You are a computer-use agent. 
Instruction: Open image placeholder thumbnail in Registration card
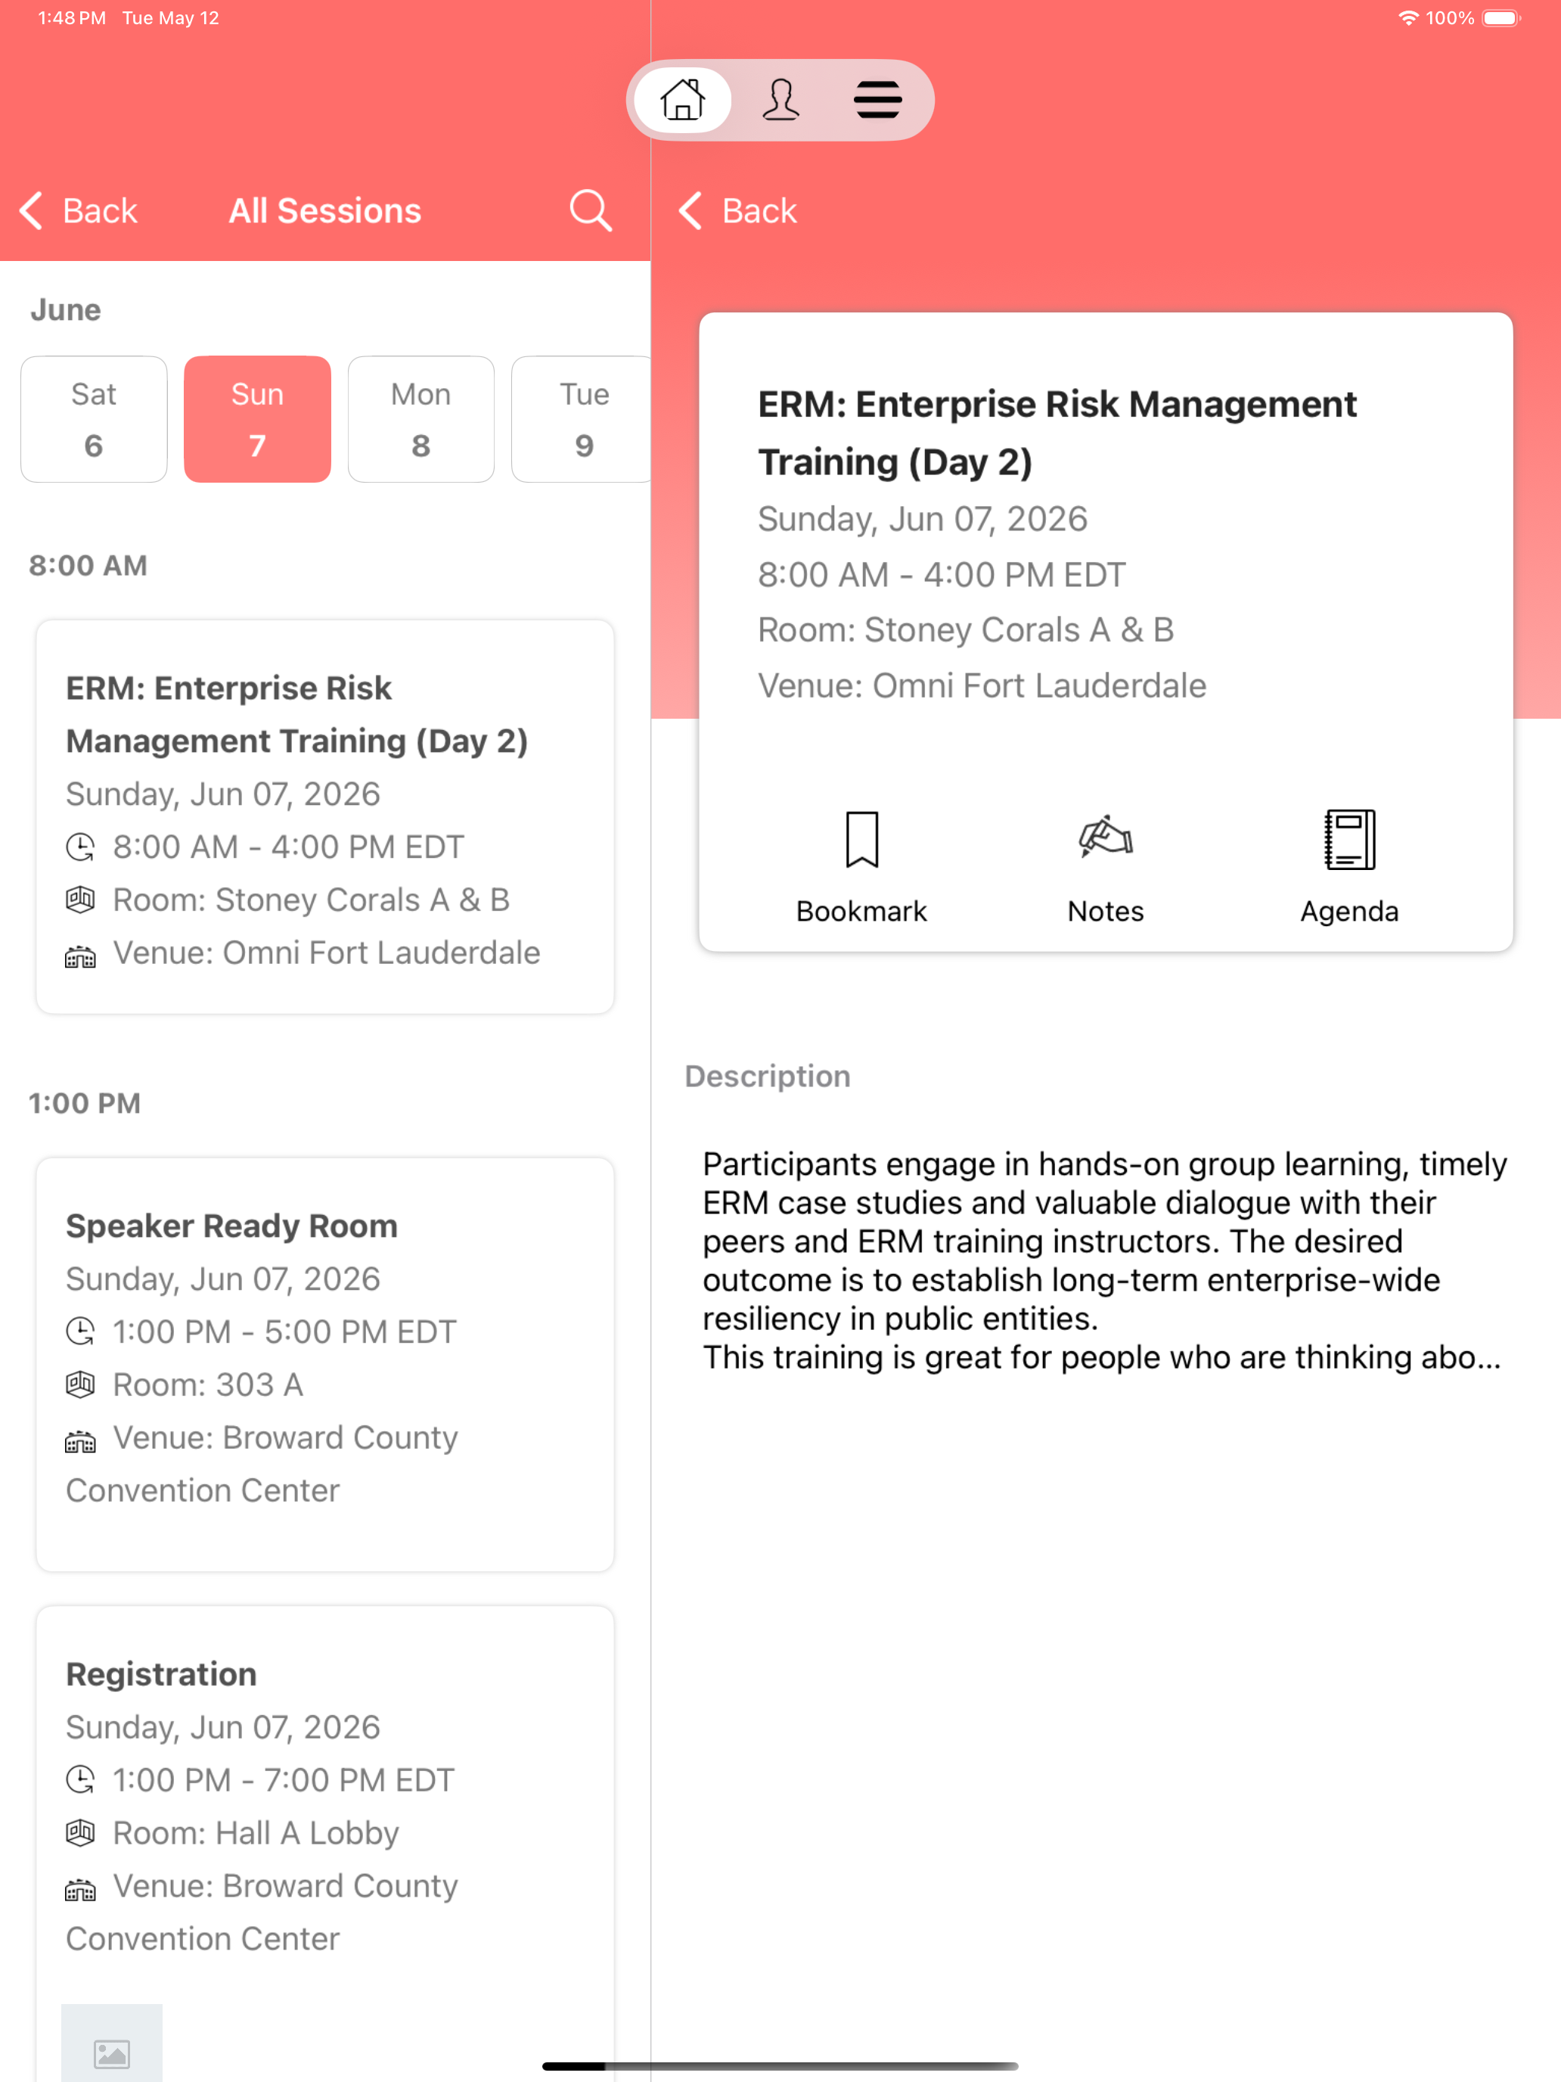tap(112, 2043)
